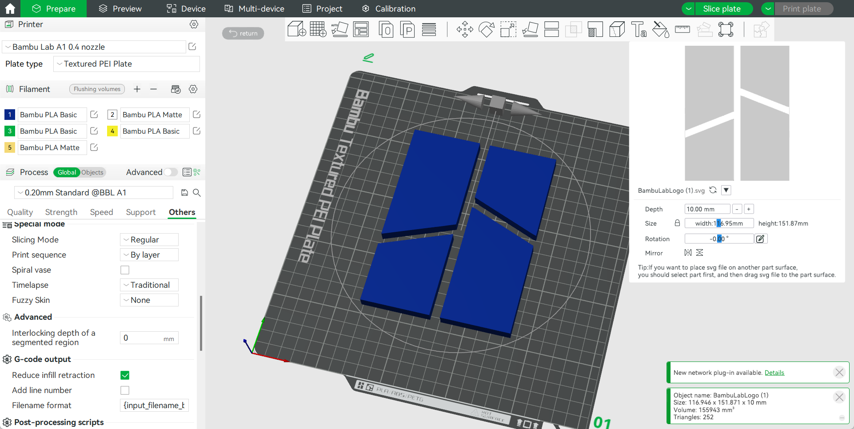Click the Arrange all objects icon
854x429 pixels.
[361, 29]
